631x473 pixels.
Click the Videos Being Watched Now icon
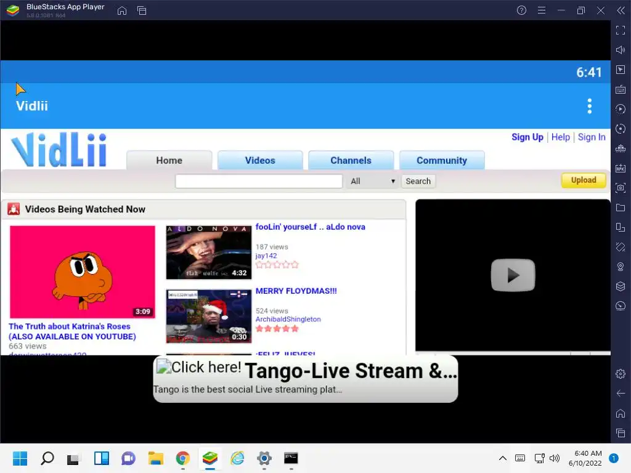point(14,209)
